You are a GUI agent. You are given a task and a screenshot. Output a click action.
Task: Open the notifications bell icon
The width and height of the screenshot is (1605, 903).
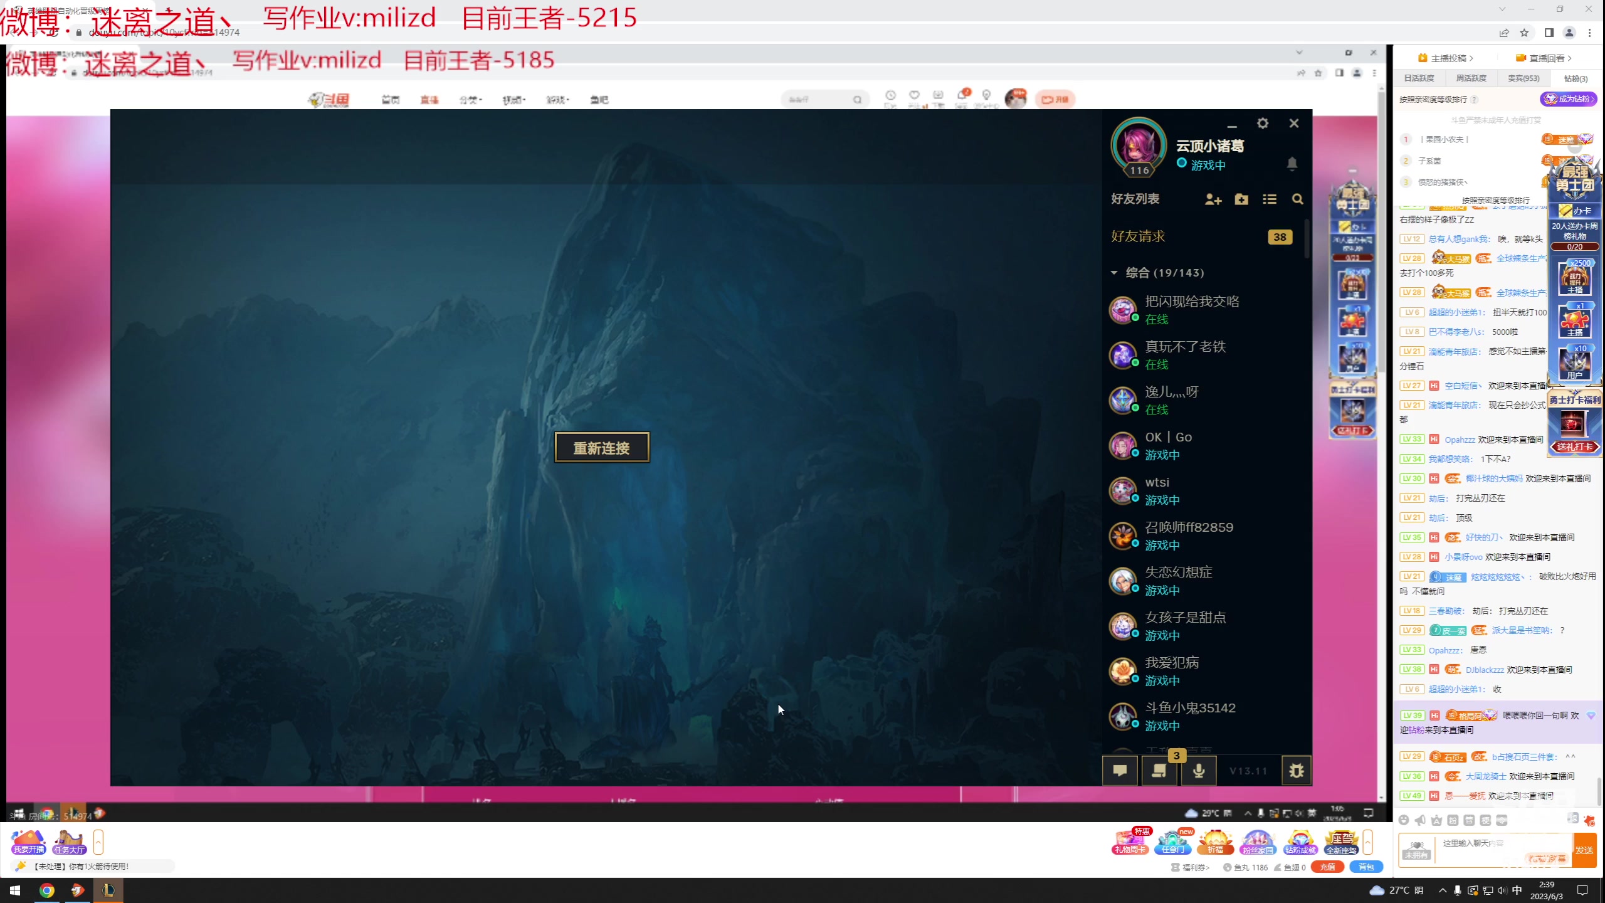[x=1292, y=164]
